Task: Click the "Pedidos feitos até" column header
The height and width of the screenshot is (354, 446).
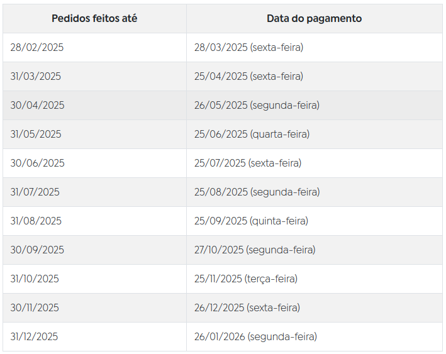Action: click(94, 19)
